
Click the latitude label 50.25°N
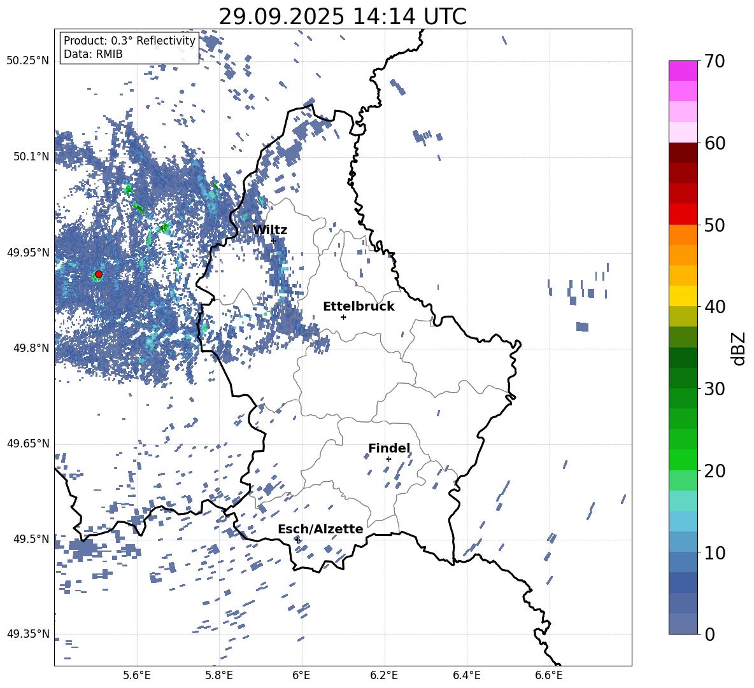(x=27, y=61)
